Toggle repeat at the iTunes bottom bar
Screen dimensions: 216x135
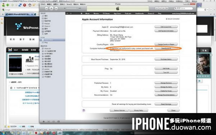[x=54, y=122]
